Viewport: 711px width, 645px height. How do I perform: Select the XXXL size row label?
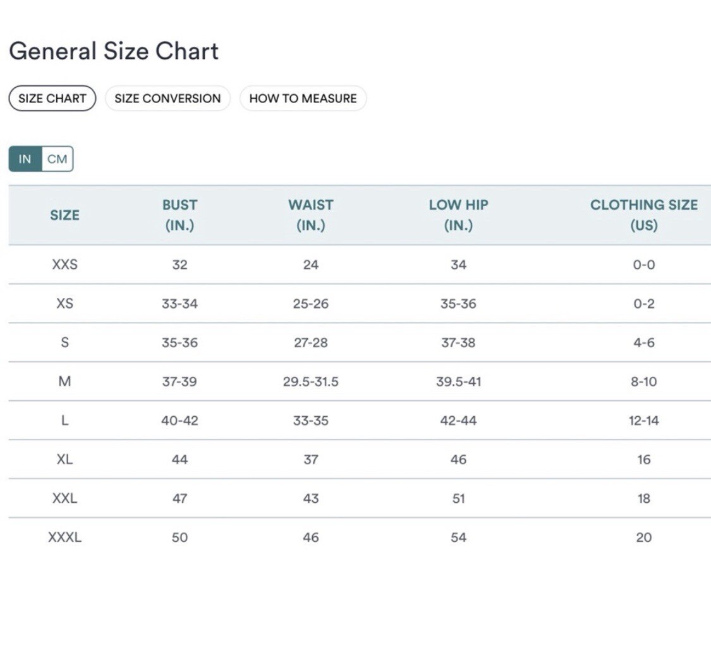[x=64, y=537]
